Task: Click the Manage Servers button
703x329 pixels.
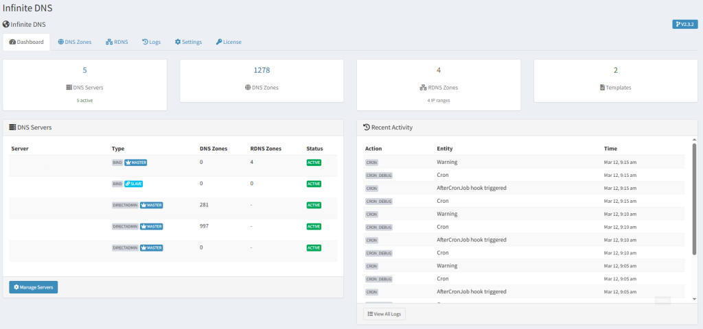Action: tap(34, 287)
